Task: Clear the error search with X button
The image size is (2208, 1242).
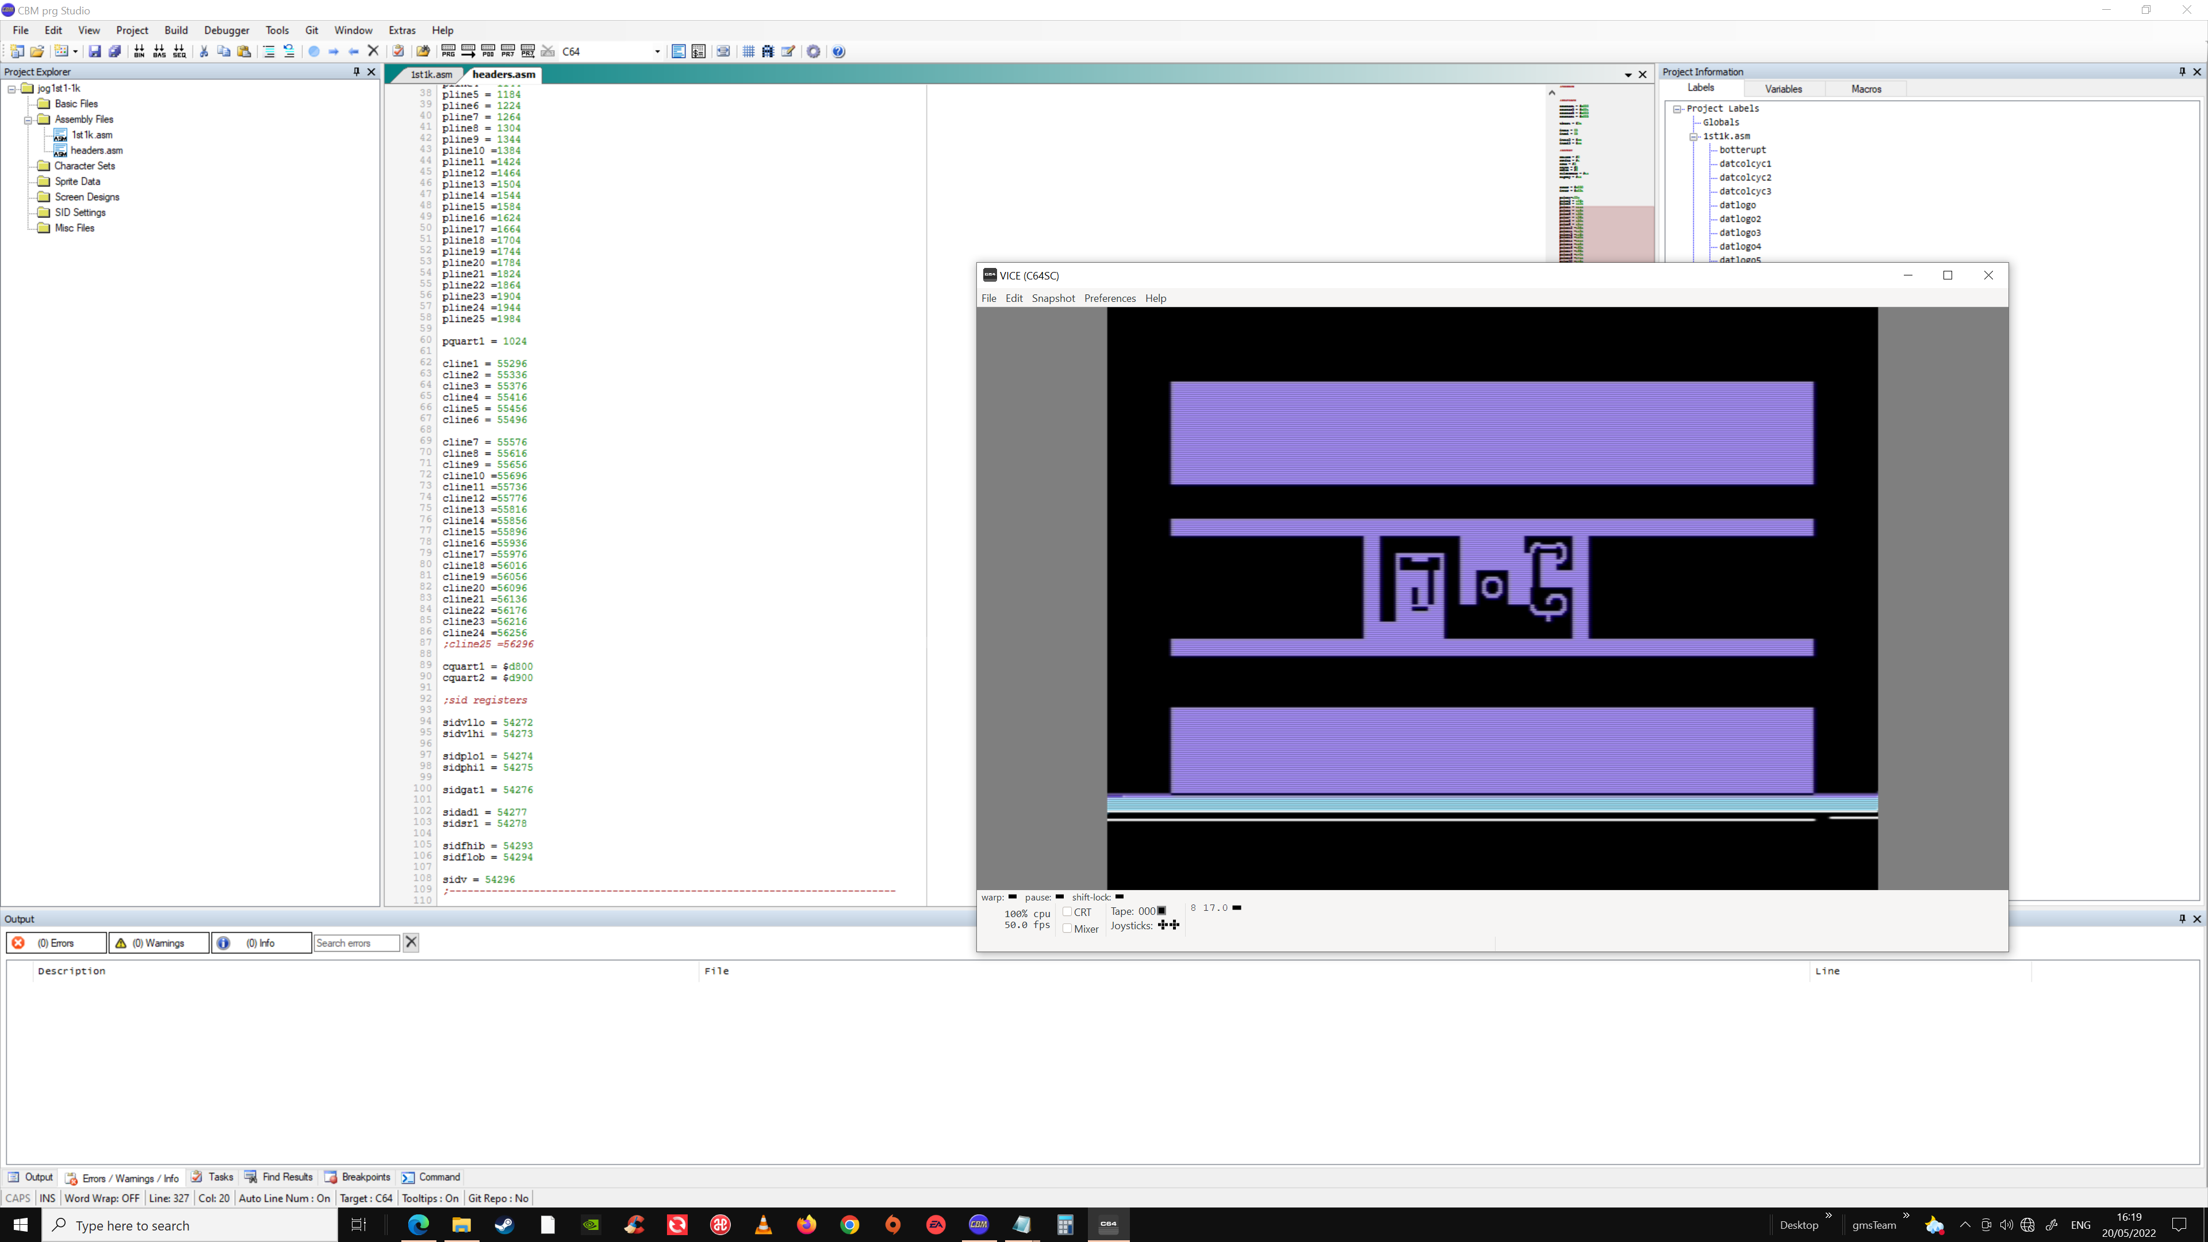Action: click(411, 943)
